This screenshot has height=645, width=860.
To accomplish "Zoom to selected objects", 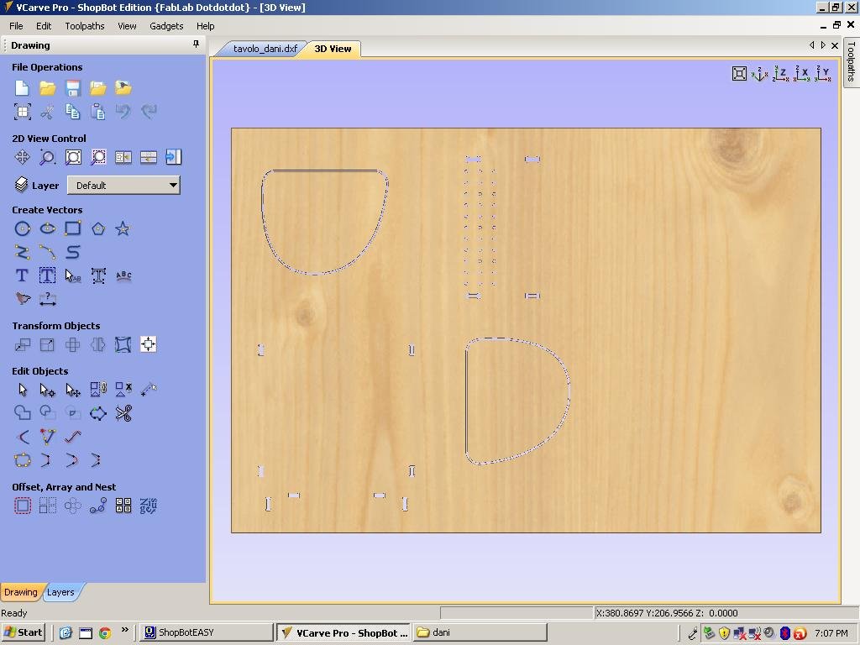I will 97,157.
